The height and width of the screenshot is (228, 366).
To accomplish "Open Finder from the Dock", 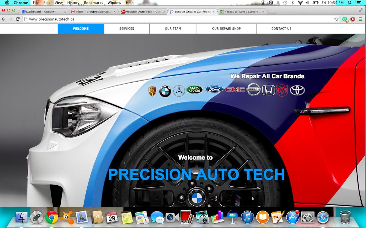I will pyautogui.click(x=21, y=217).
